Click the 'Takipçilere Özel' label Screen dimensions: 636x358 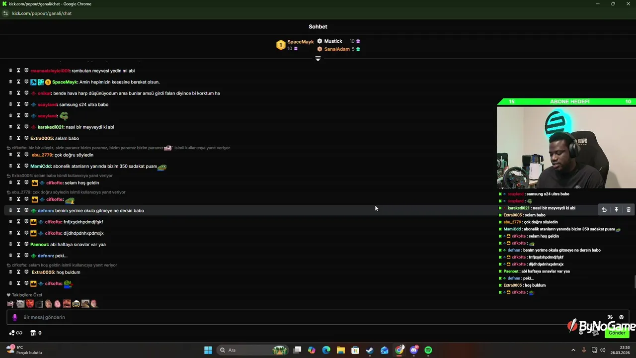click(27, 295)
